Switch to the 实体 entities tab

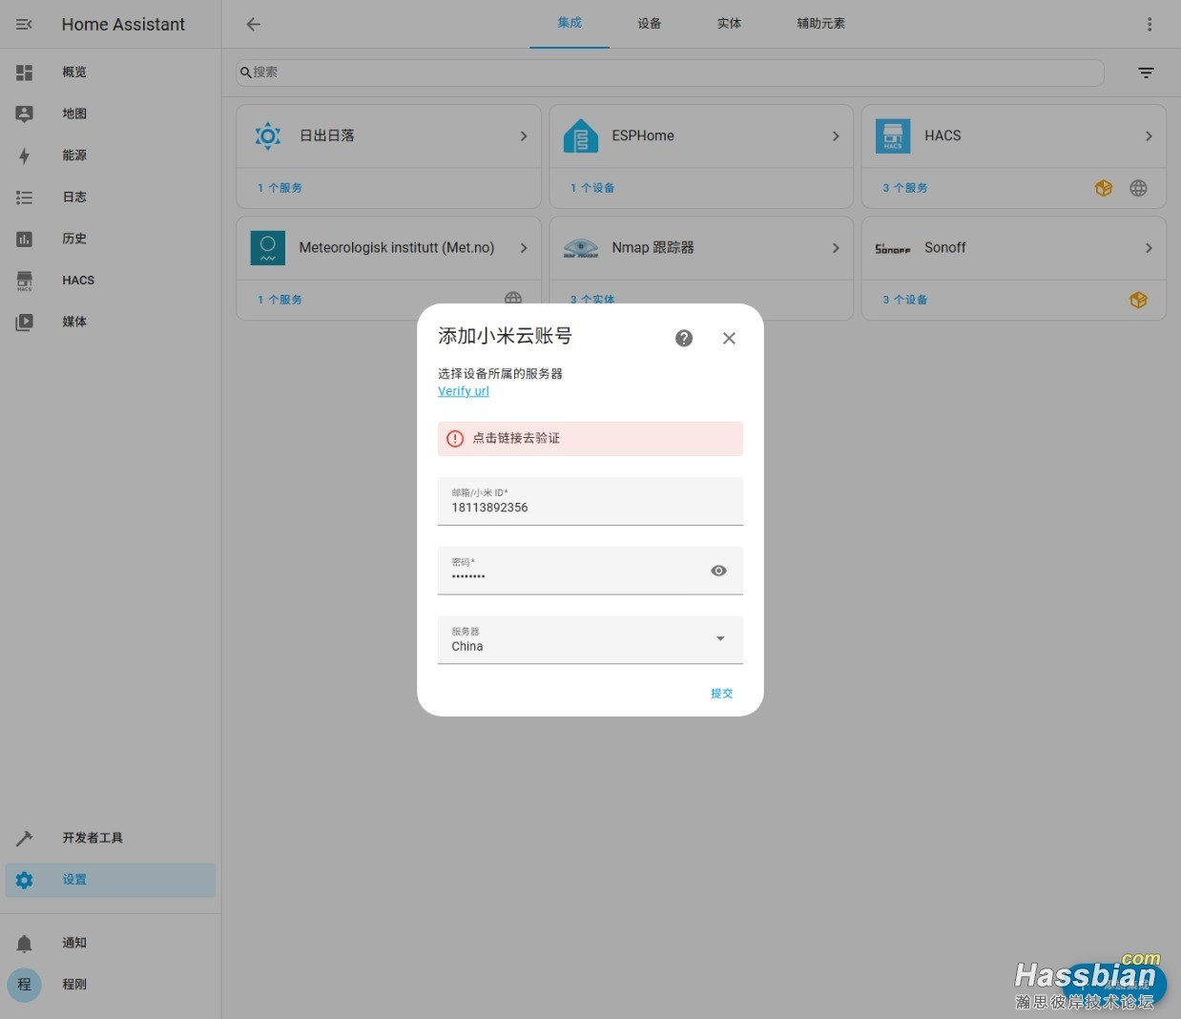tap(729, 24)
